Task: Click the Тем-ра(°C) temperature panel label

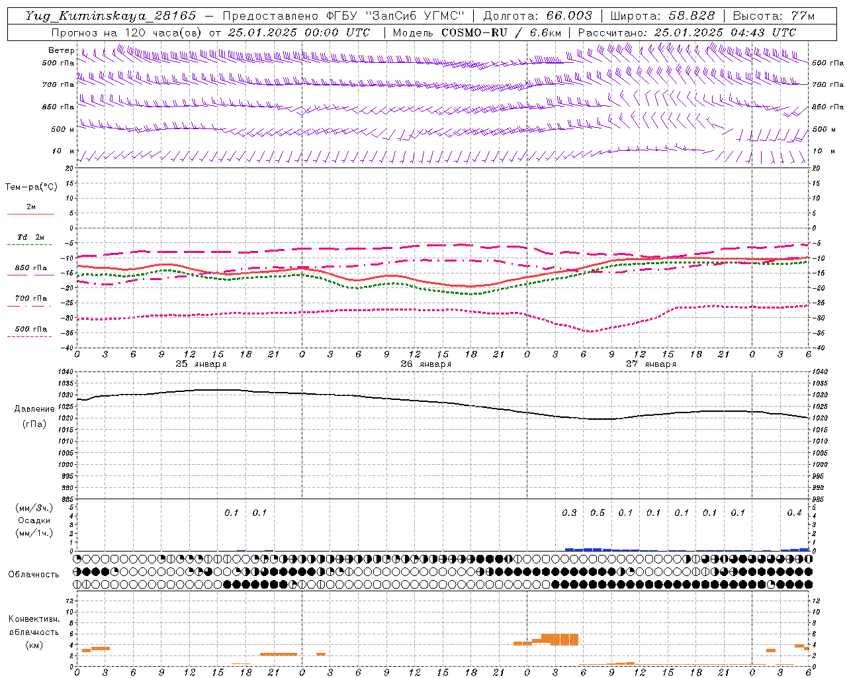Action: [31, 187]
